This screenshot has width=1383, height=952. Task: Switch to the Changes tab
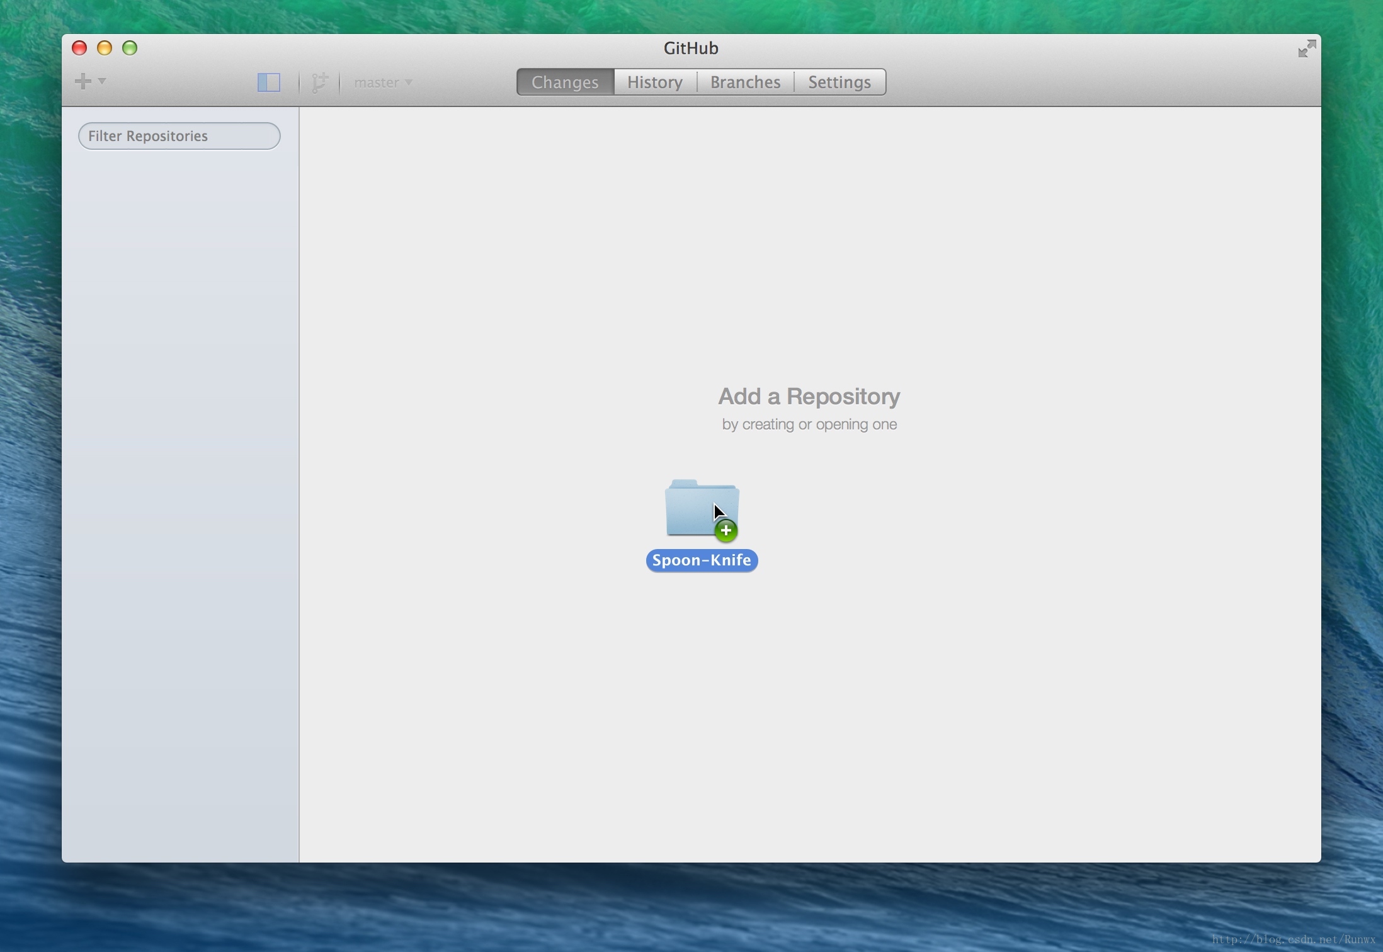click(565, 82)
